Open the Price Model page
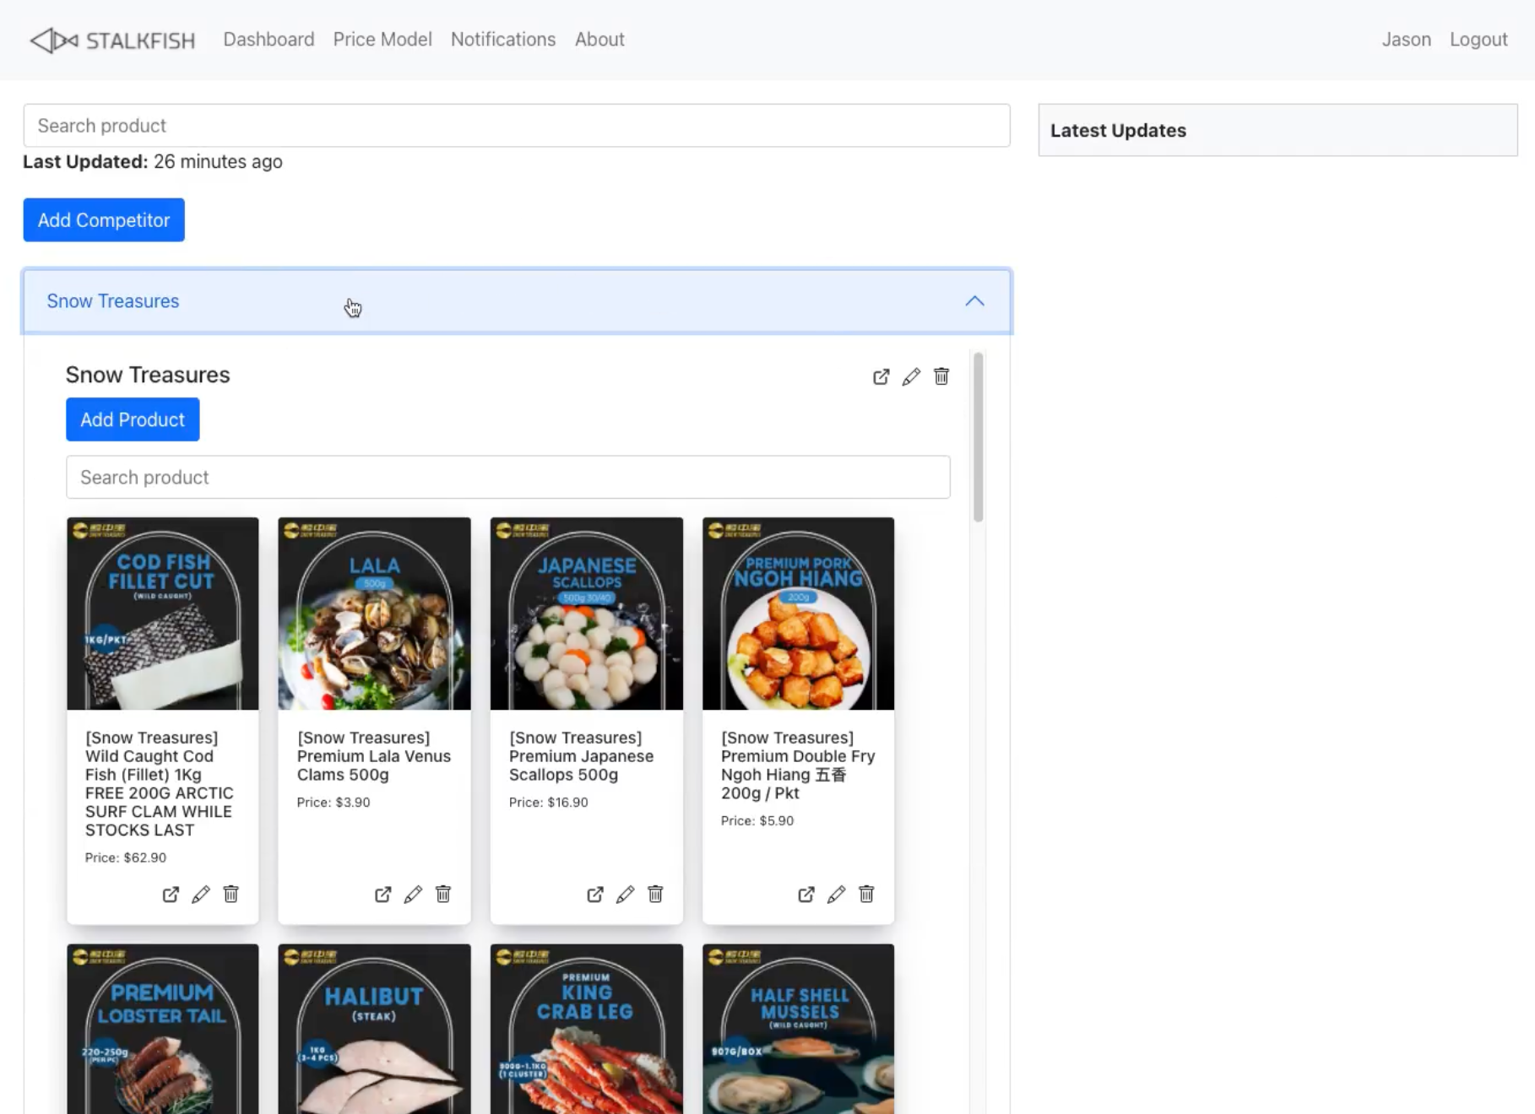Viewport: 1535px width, 1114px height. tap(382, 40)
